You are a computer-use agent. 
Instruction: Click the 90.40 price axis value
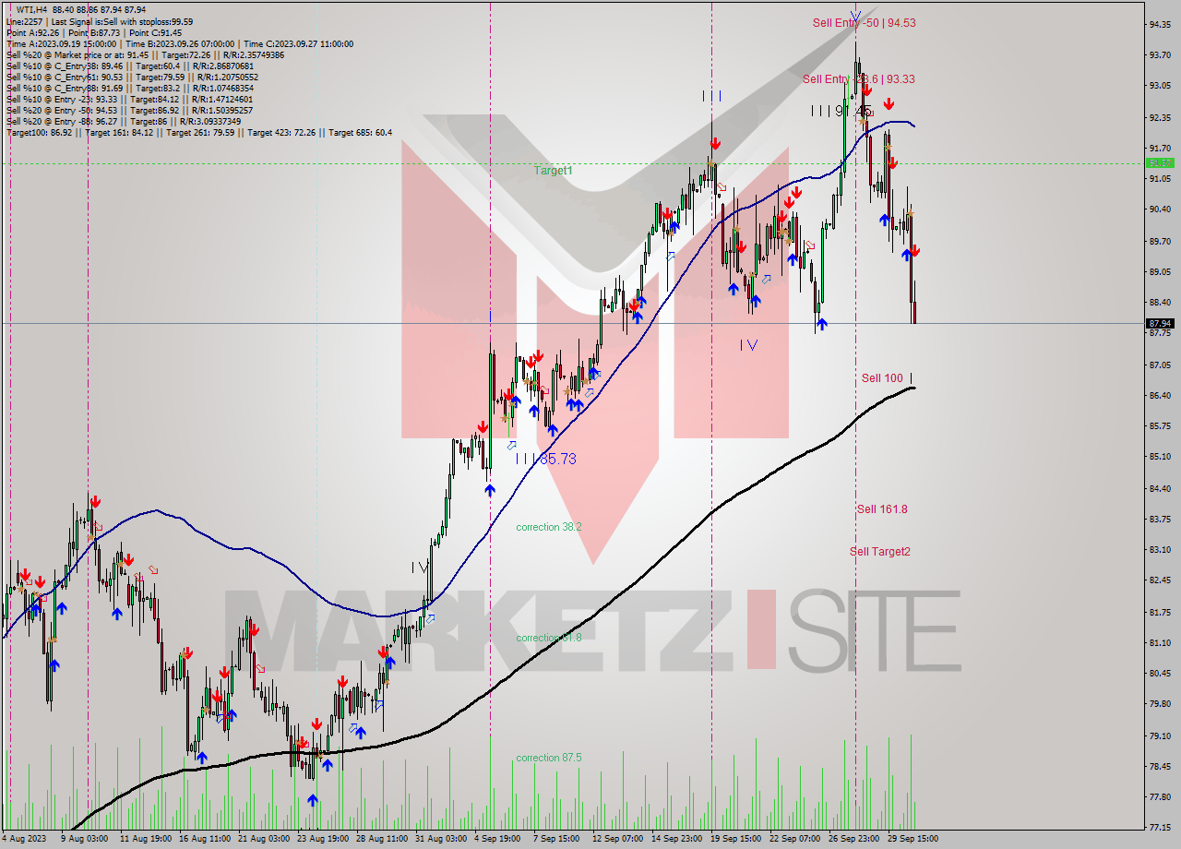[x=1160, y=209]
